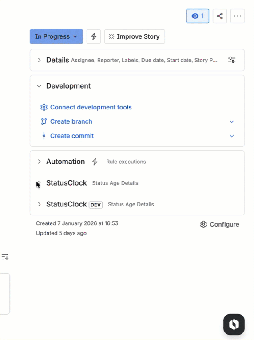This screenshot has height=340, width=254.
Task: Click the branch icon beside Create branch
Action: (x=44, y=121)
